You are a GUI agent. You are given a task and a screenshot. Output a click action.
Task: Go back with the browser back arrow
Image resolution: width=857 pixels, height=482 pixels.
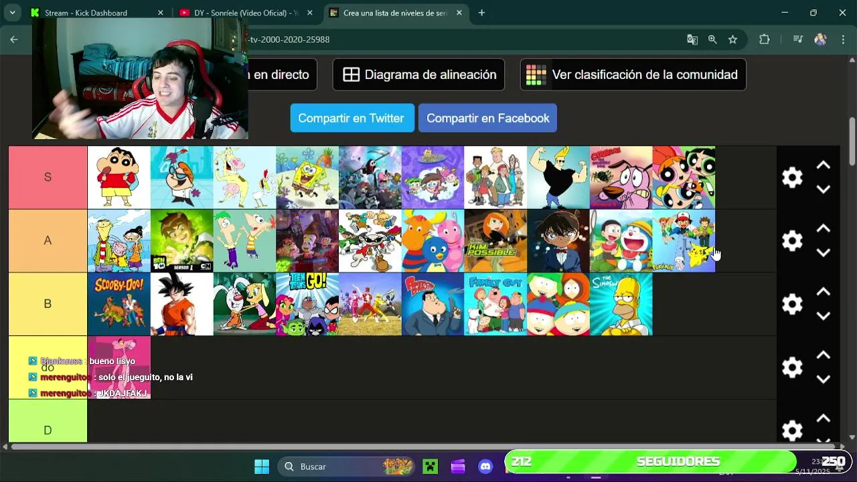pyautogui.click(x=14, y=39)
